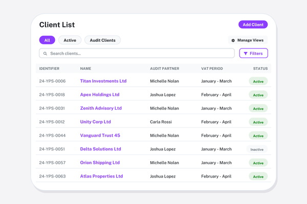This screenshot has height=204, width=307.
Task: Click Active badge in Zenith Advisory row
Action: point(258,108)
